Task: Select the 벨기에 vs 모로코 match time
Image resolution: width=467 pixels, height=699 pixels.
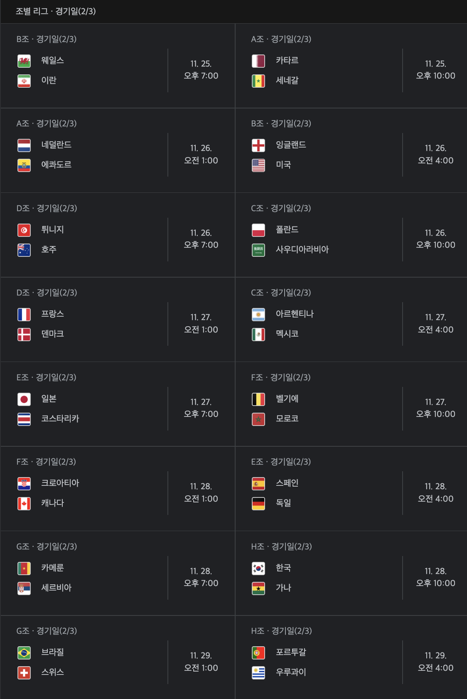Action: (x=435, y=408)
